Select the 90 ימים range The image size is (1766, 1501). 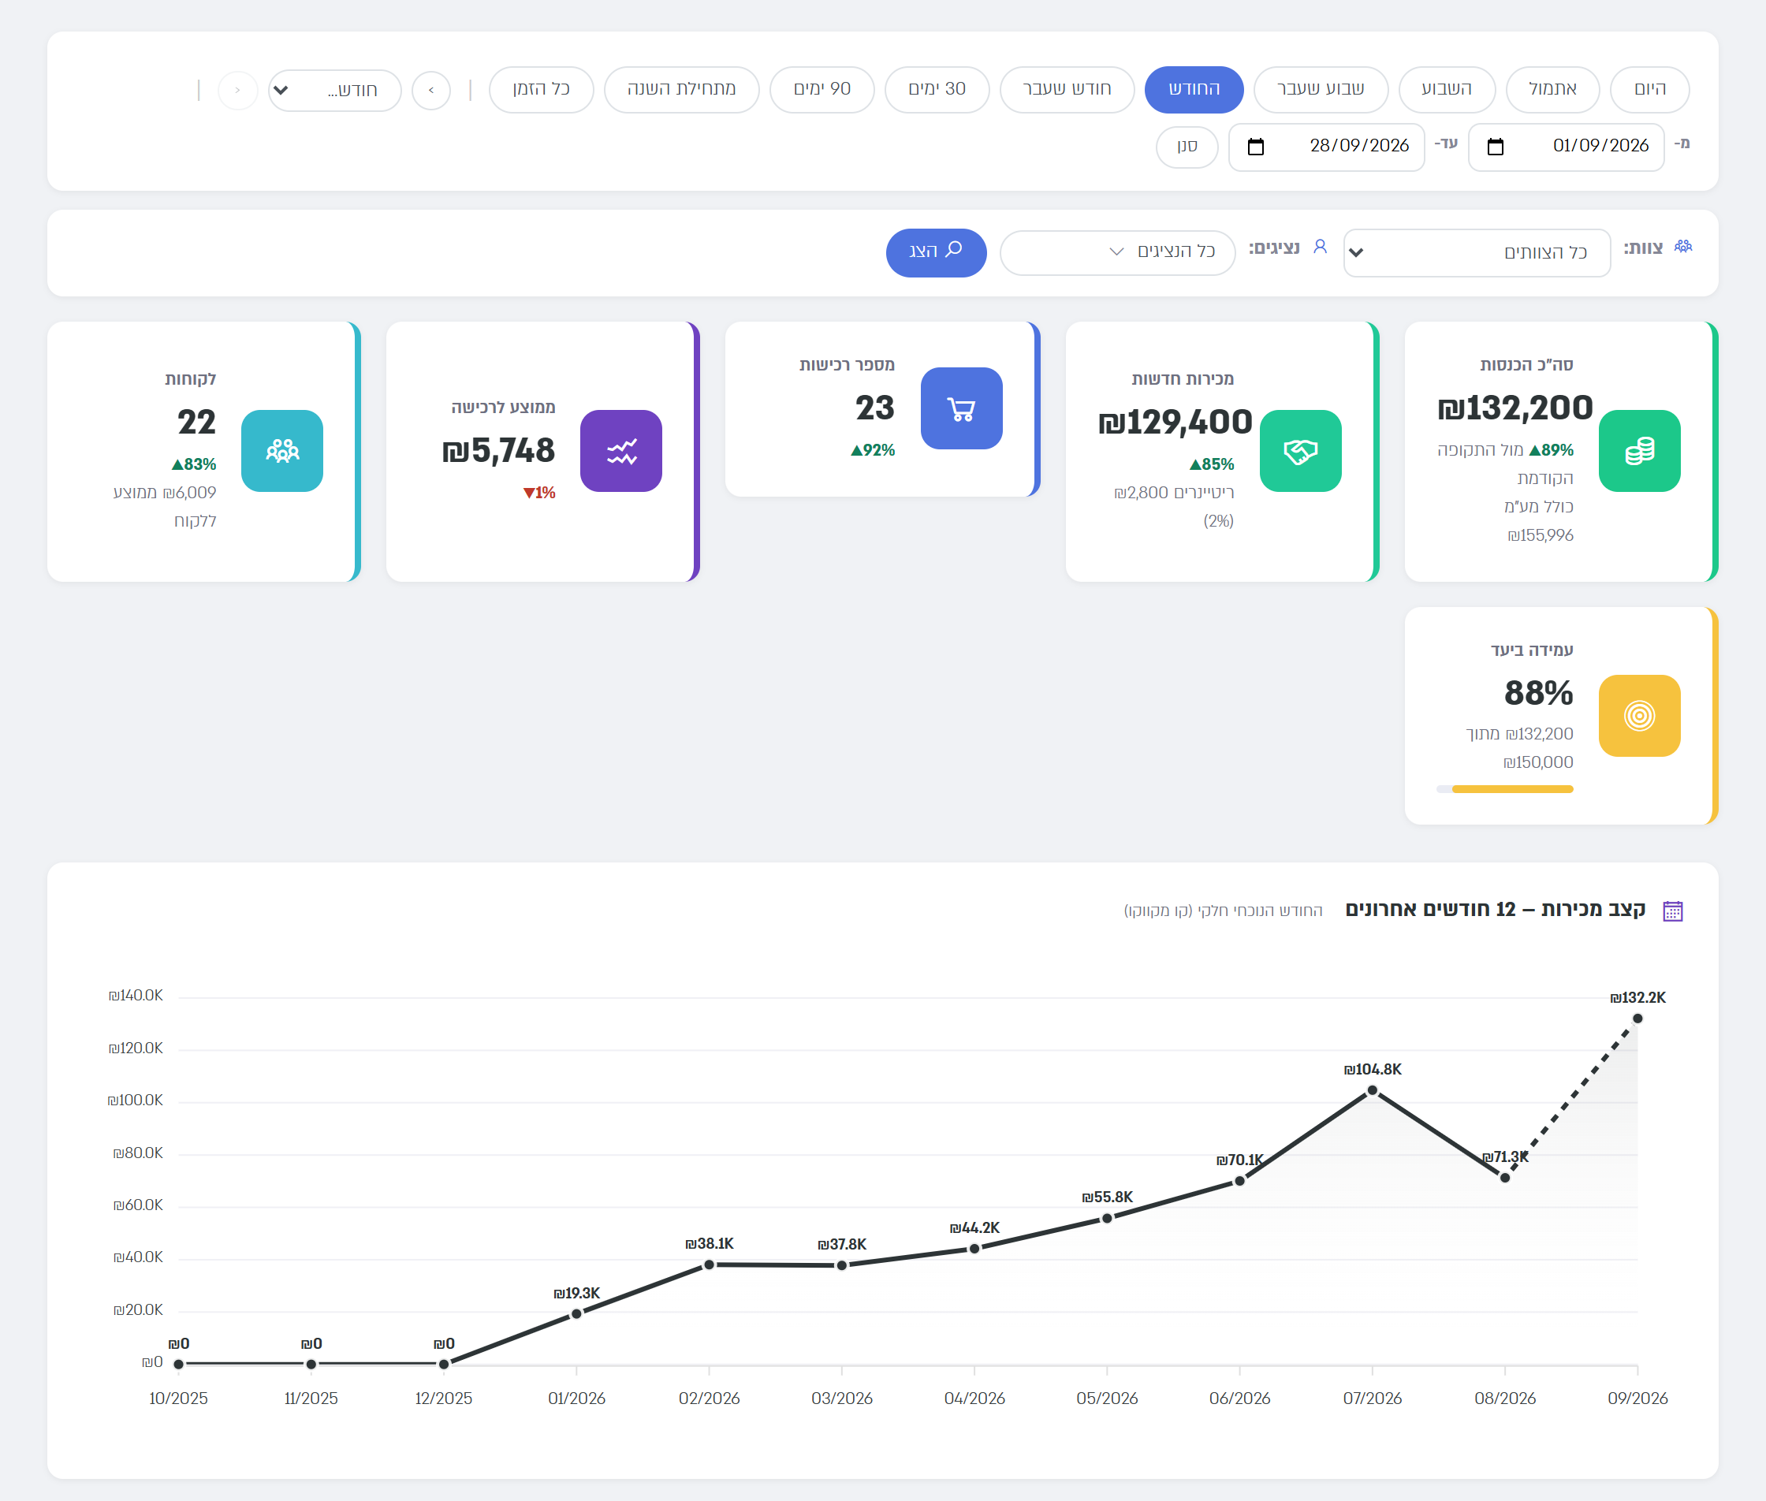822,89
